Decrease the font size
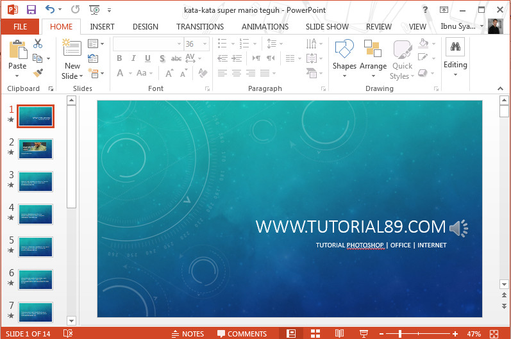Viewport: 511px width, 339px height. [184, 73]
